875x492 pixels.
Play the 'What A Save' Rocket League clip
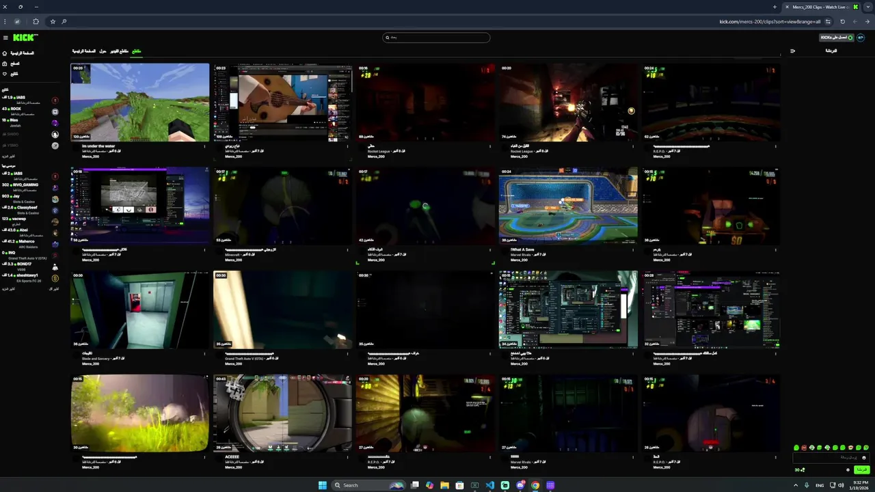[568, 206]
